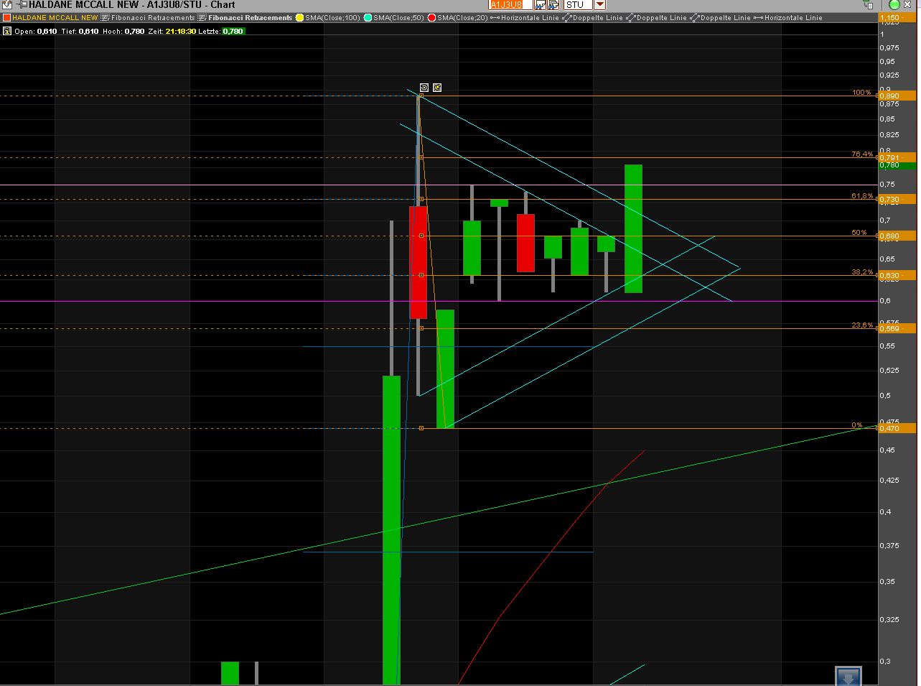Click the orange 0,569 price tag

click(x=897, y=329)
